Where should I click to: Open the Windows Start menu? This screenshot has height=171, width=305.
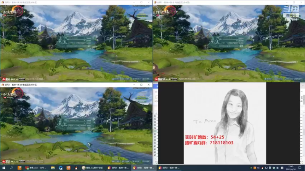point(3,168)
